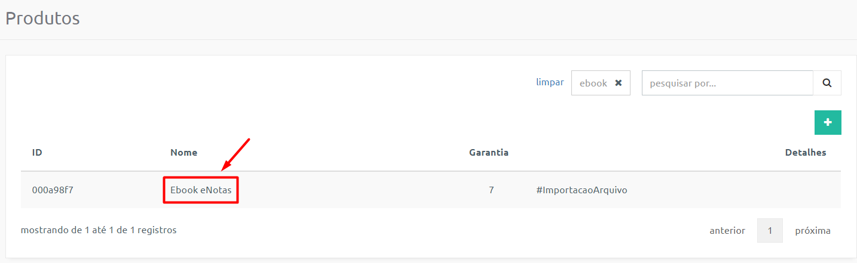The width and height of the screenshot is (857, 263).
Task: Focus the pesquisar por search field
Action: coord(727,83)
